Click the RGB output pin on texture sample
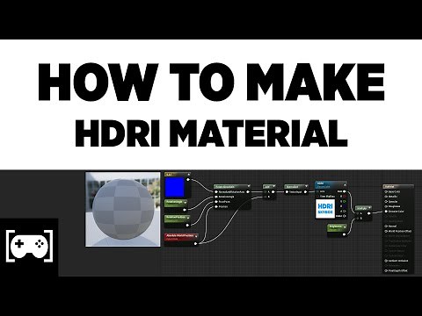Screen dimensions: 422x316 345,191
